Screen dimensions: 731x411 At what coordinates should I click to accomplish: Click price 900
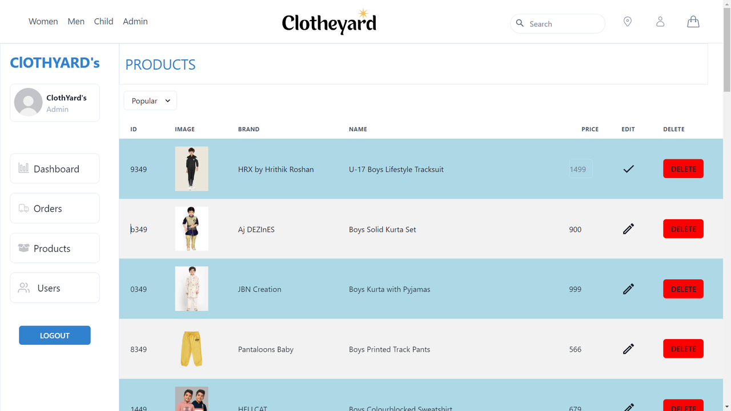[x=575, y=229]
